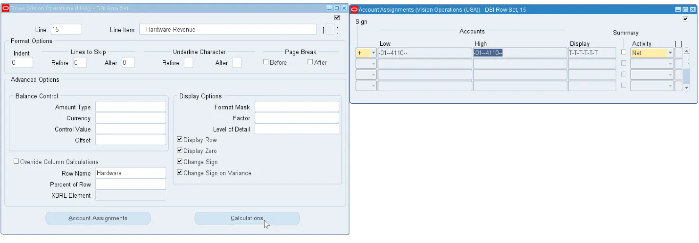Minimize the Rows window

pos(329,8)
